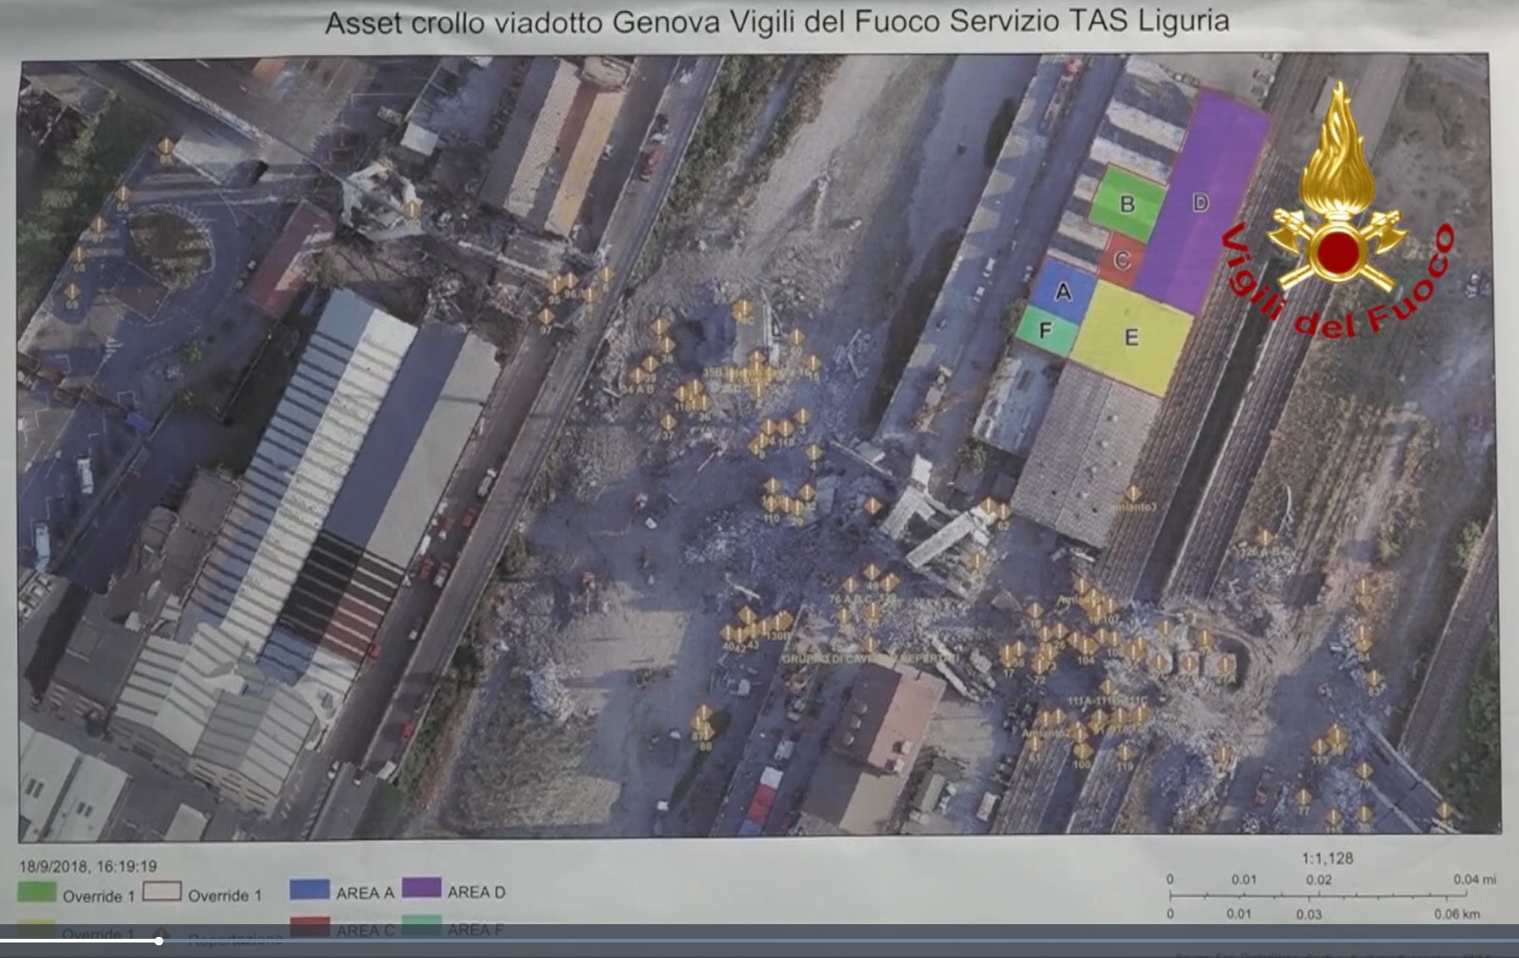This screenshot has height=958, width=1519.
Task: Select the amianto3 marker
Action: (1133, 495)
